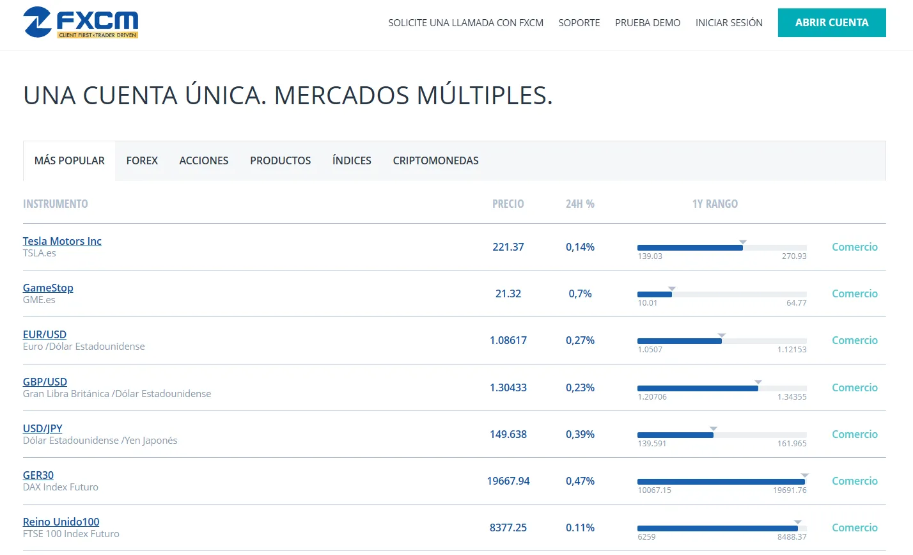This screenshot has height=555, width=913.
Task: Select the Más Popular tab
Action: (70, 160)
